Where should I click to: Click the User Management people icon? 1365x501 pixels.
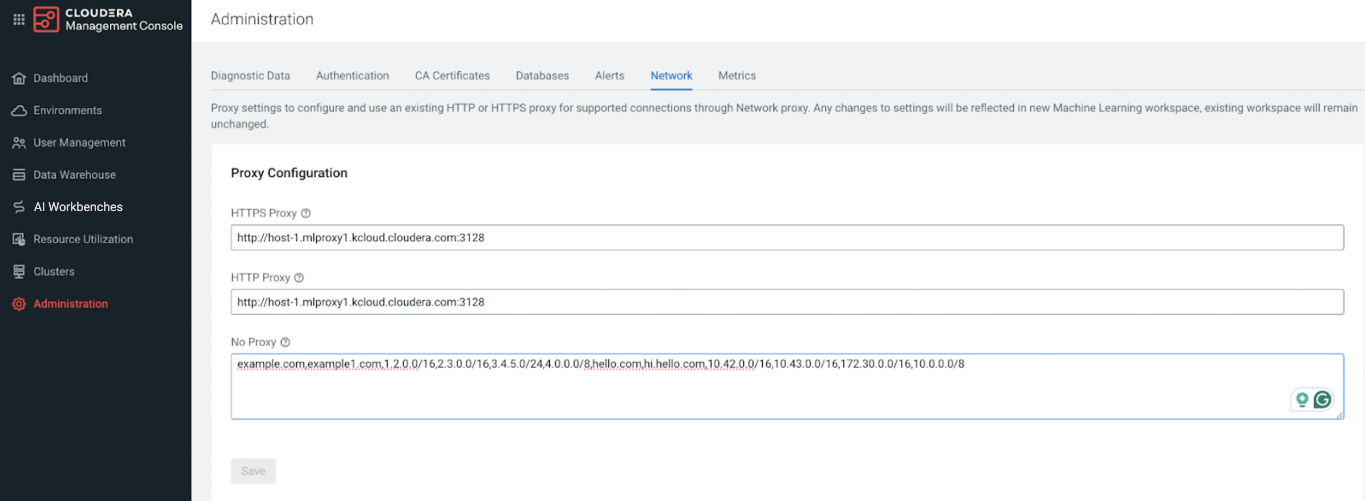(x=19, y=142)
